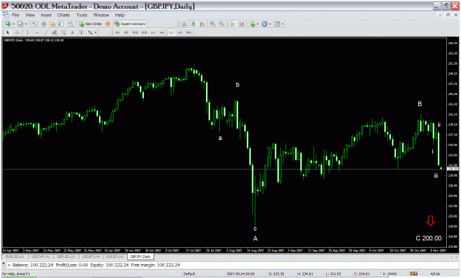Image resolution: width=461 pixels, height=278 pixels.
Task: Click the New Order button
Action: click(91, 24)
